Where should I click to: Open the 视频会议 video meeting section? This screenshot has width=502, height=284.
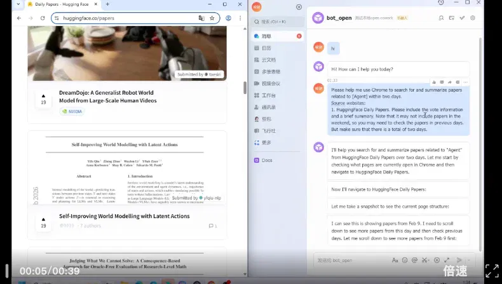(277, 84)
